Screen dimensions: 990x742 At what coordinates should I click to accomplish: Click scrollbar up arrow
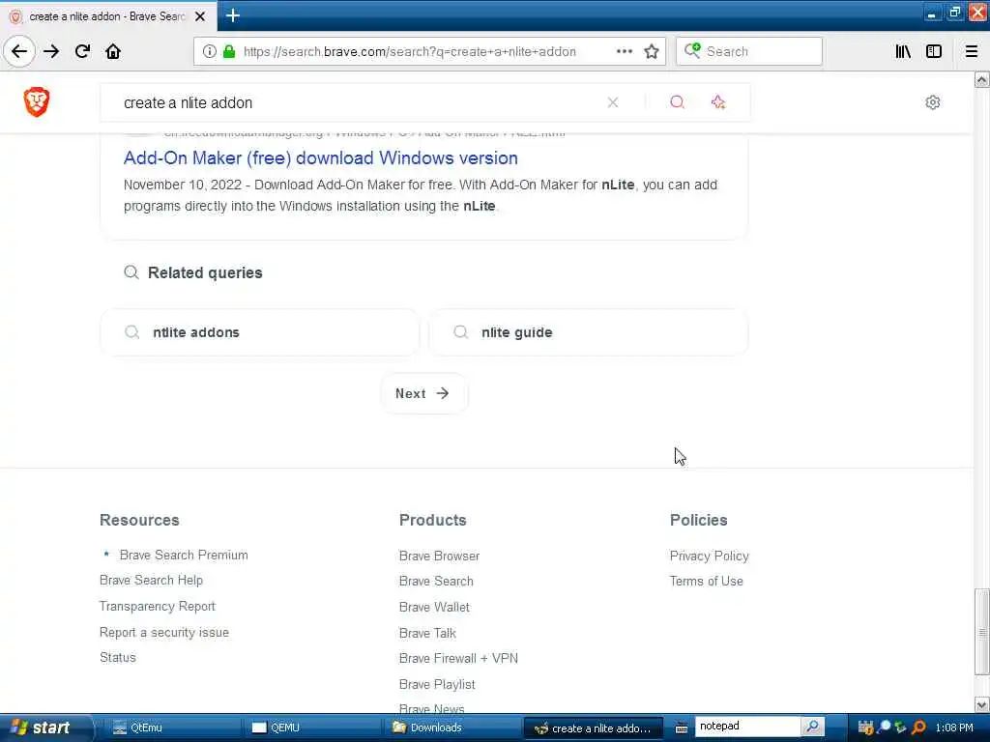coord(981,79)
